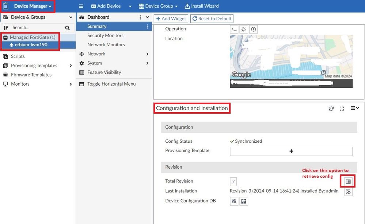This screenshot has width=365, height=224.
Task: Open the Network Monitors menu item
Action: (106, 44)
